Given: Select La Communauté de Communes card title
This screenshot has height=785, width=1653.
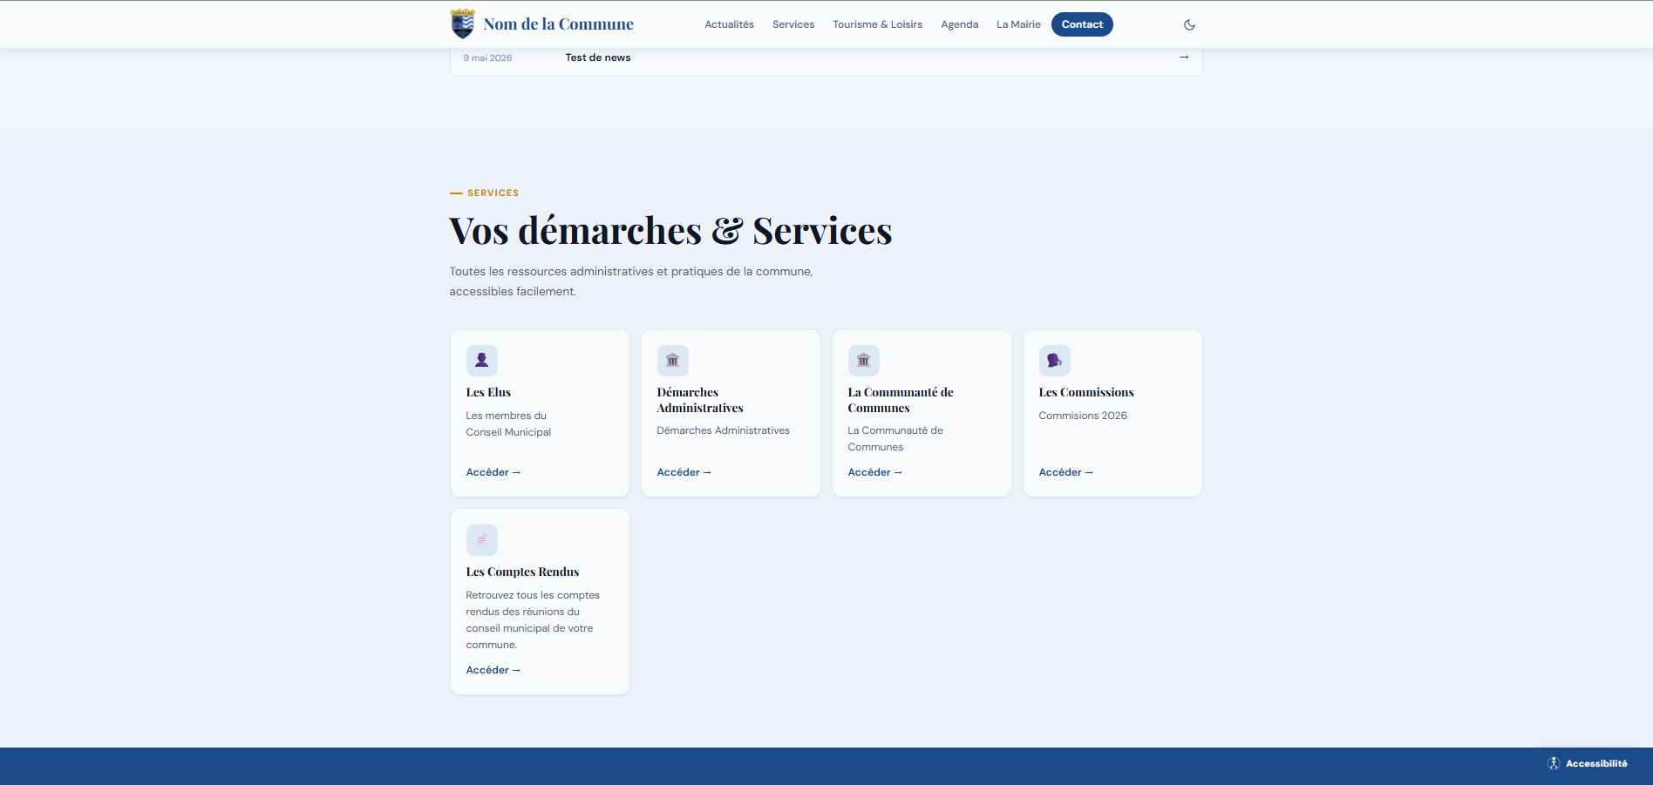Looking at the screenshot, I should 901,400.
